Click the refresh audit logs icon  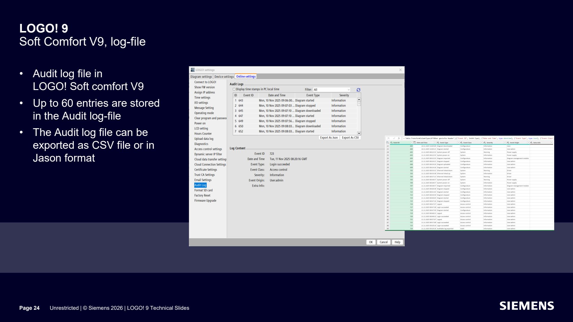point(358,90)
